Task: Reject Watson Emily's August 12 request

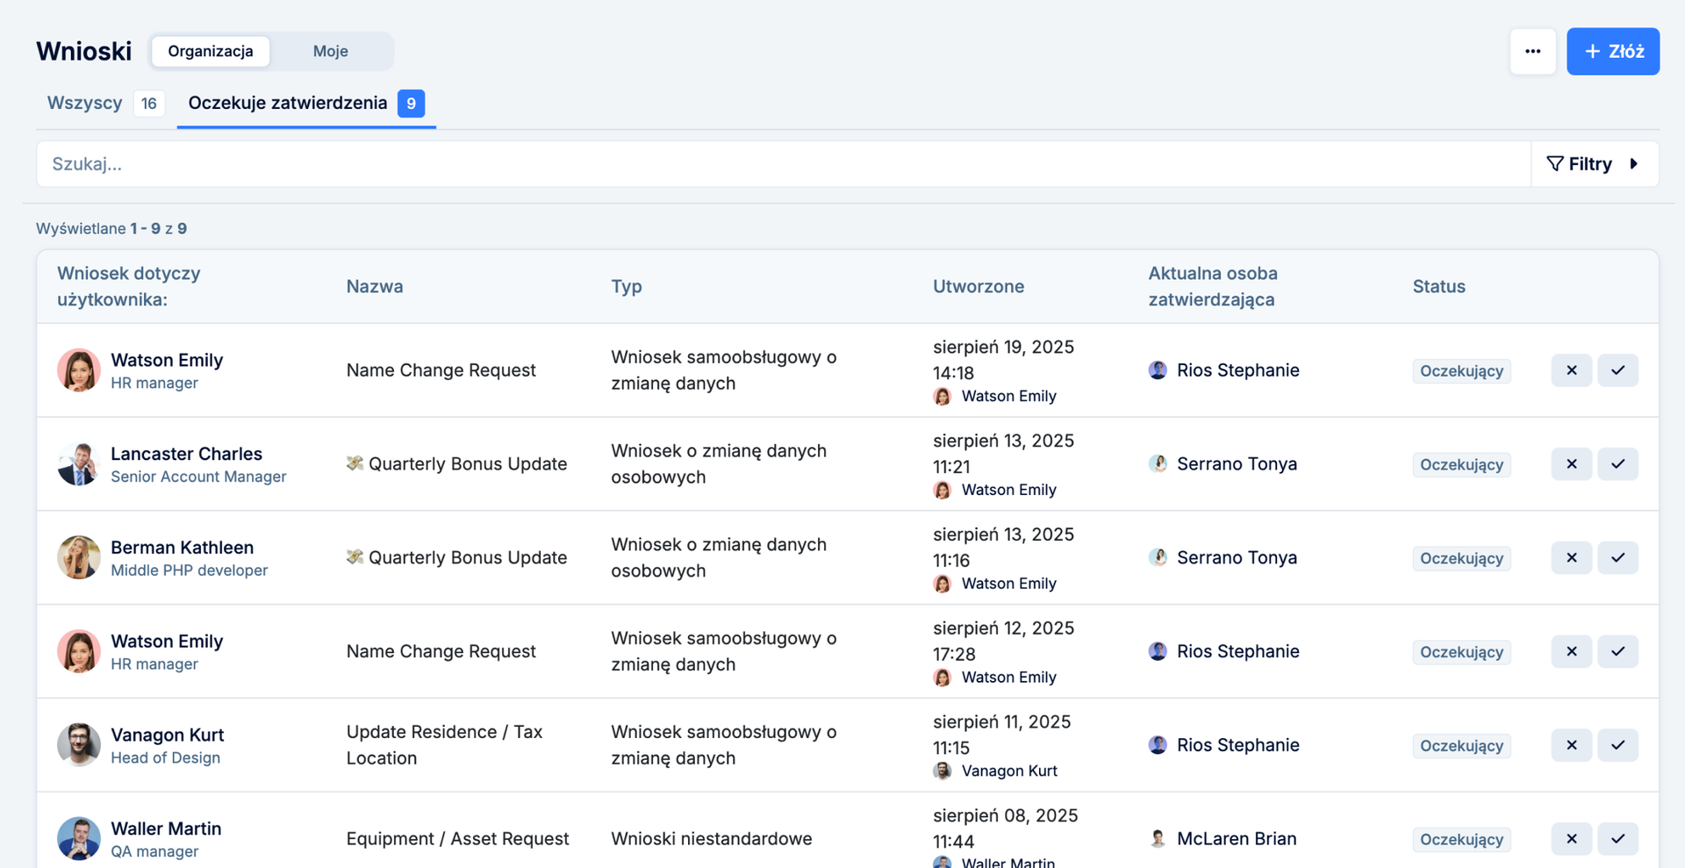Action: point(1571,651)
